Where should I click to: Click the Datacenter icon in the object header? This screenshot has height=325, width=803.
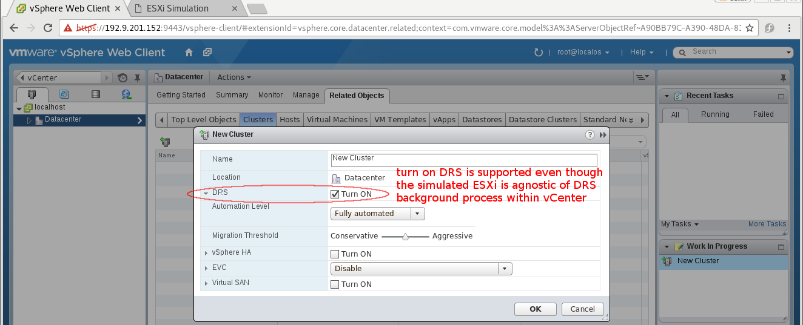coord(159,77)
